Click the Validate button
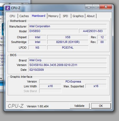 tap(80, 106)
